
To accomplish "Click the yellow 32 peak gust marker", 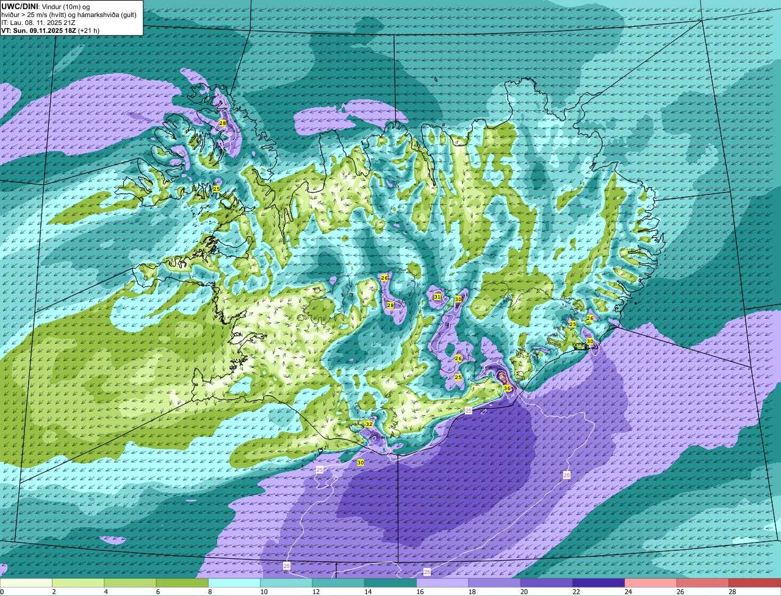I will pyautogui.click(x=369, y=424).
